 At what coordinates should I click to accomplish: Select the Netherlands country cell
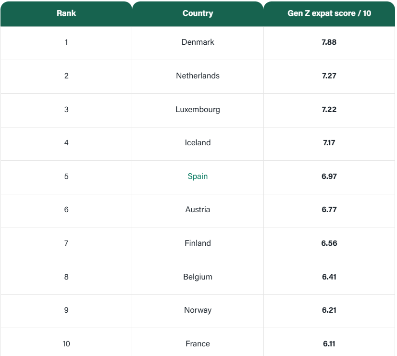pos(198,76)
